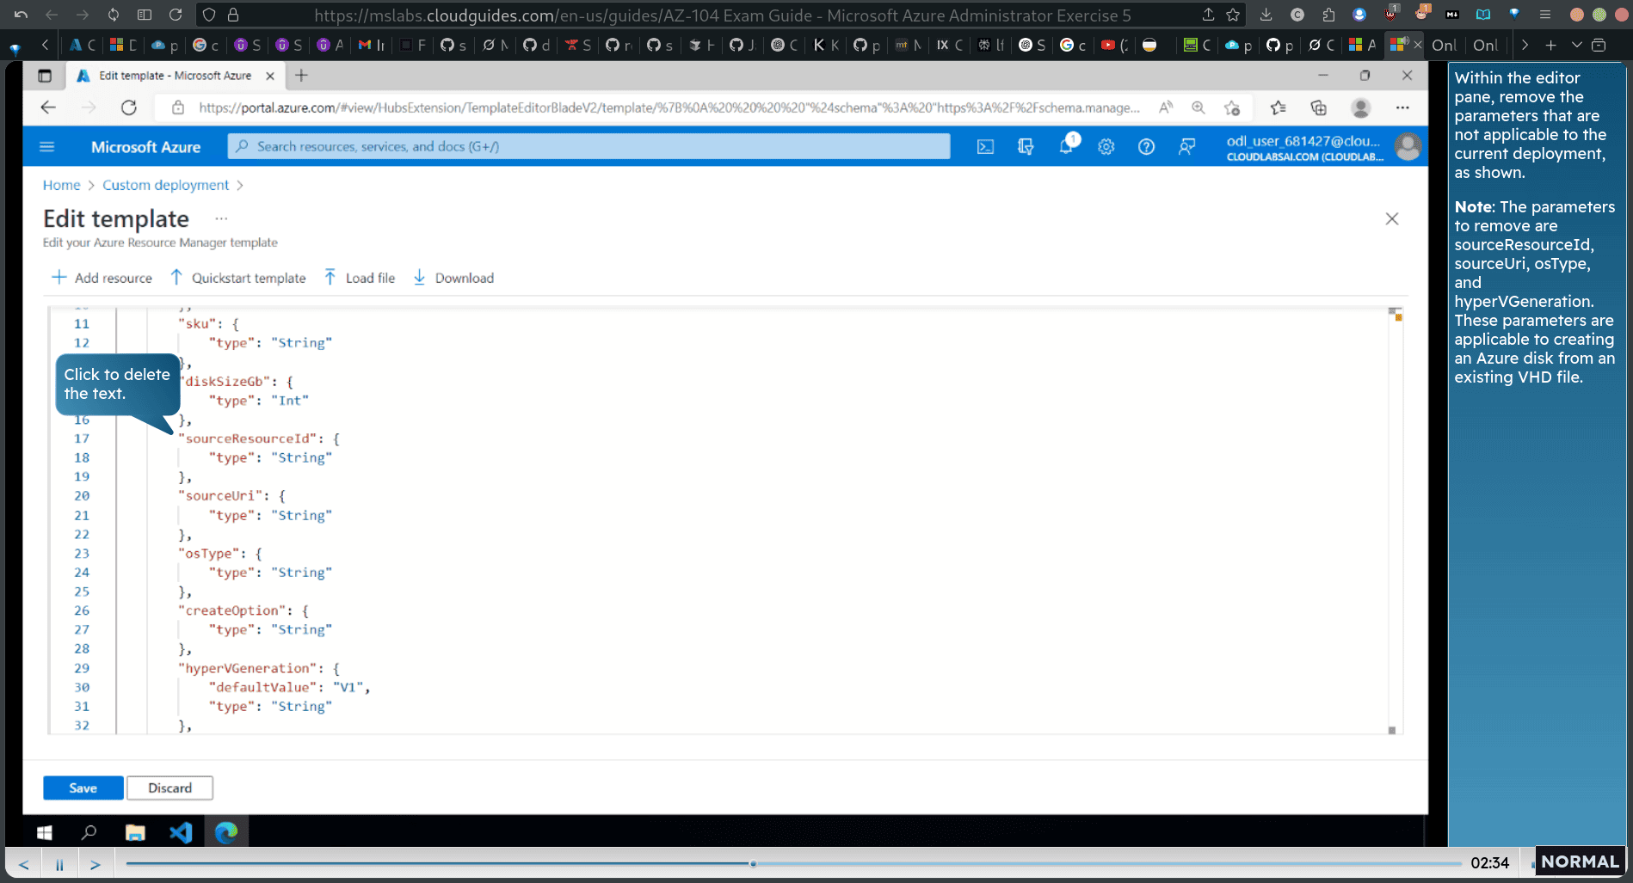Open the ellipsis menu beside Edit template
Viewport: 1633px width, 883px height.
[221, 218]
